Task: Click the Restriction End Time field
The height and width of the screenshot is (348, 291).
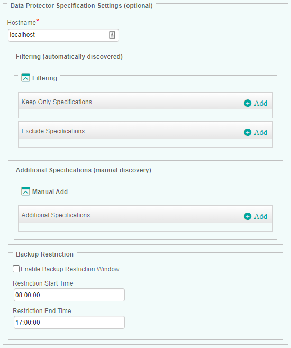Action: click(69, 322)
